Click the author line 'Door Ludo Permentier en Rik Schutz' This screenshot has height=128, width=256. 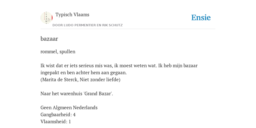tap(87, 25)
